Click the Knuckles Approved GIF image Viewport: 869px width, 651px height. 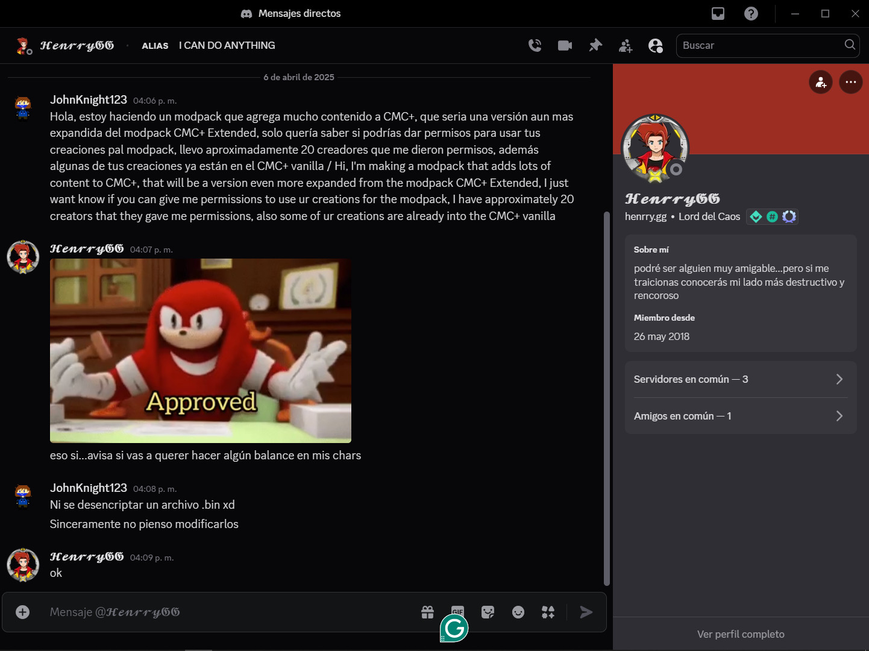[200, 351]
